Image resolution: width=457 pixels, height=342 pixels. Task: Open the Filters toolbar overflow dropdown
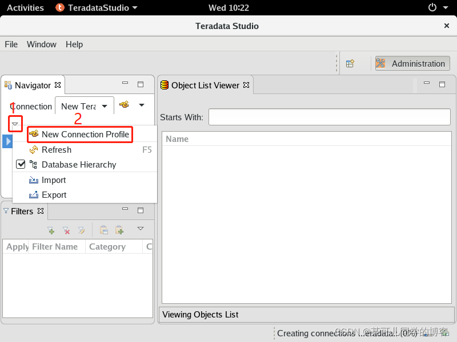click(140, 230)
